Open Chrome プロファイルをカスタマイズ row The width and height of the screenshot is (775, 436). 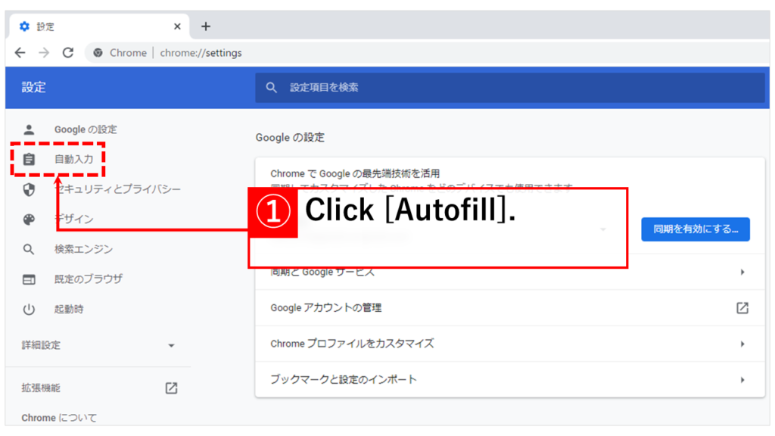coord(510,344)
